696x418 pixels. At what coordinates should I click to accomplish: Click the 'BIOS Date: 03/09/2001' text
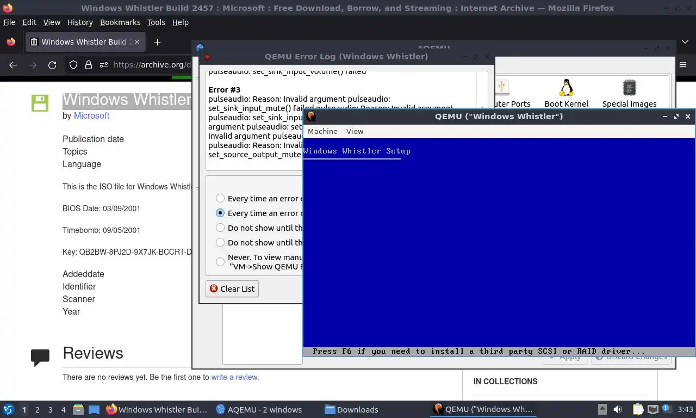(101, 208)
